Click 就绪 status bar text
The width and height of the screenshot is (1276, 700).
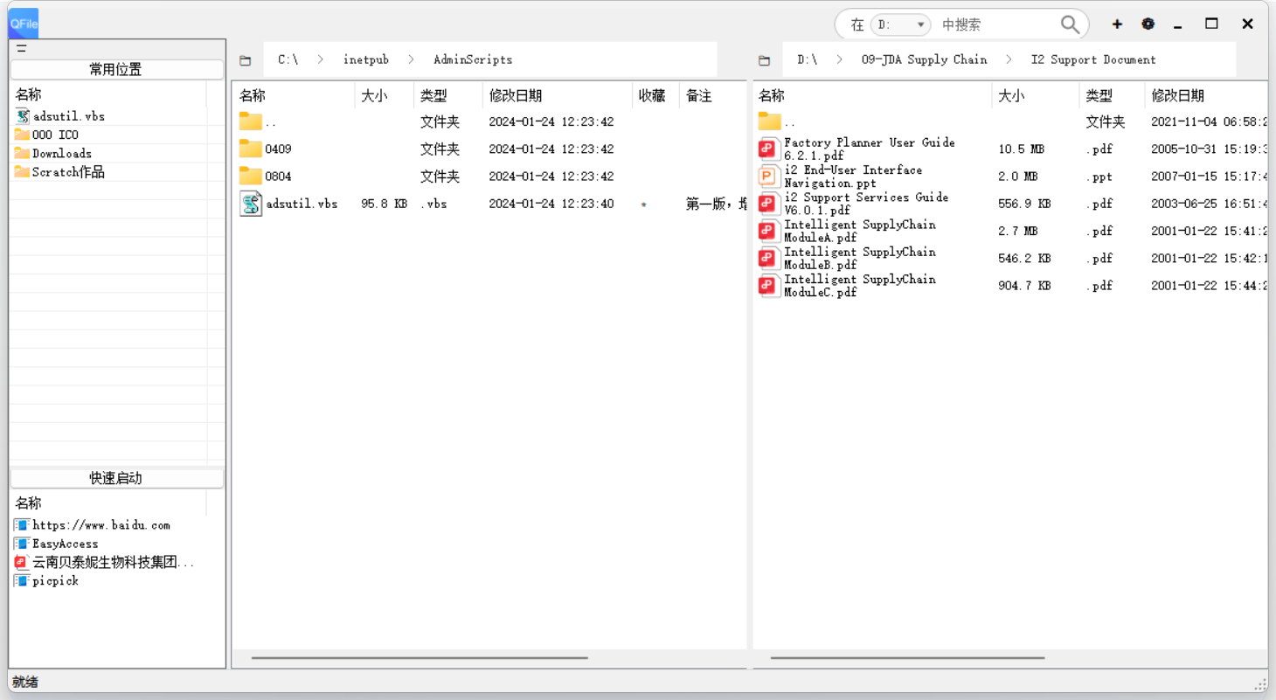click(25, 682)
